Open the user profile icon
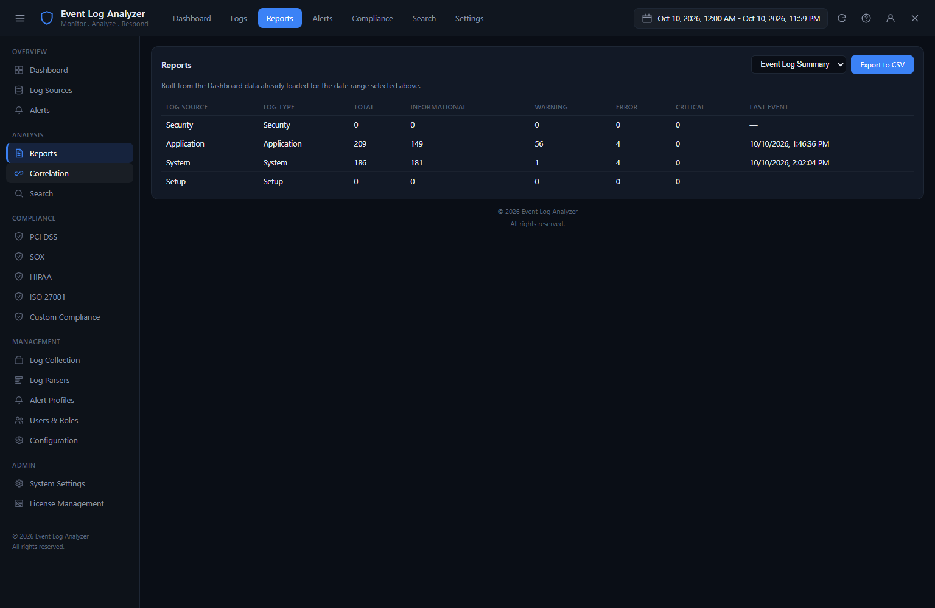Image resolution: width=935 pixels, height=608 pixels. coord(891,18)
